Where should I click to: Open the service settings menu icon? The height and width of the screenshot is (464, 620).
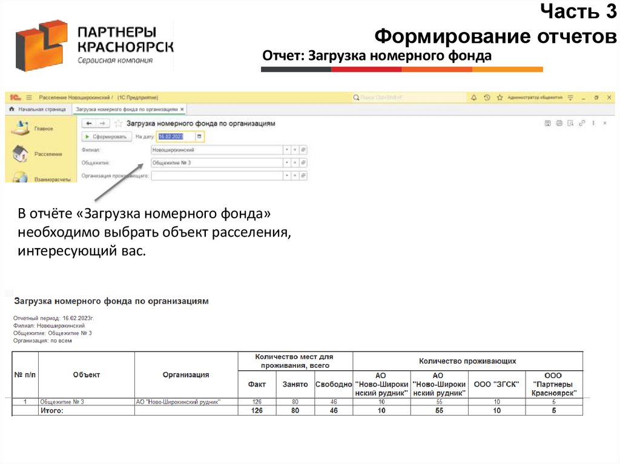coord(570,97)
